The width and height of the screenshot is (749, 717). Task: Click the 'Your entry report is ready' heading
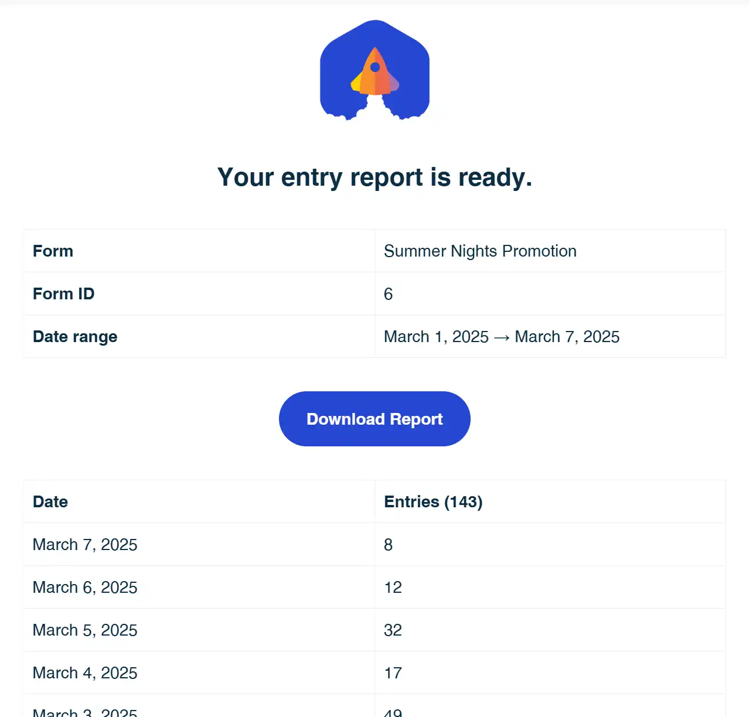[374, 177]
